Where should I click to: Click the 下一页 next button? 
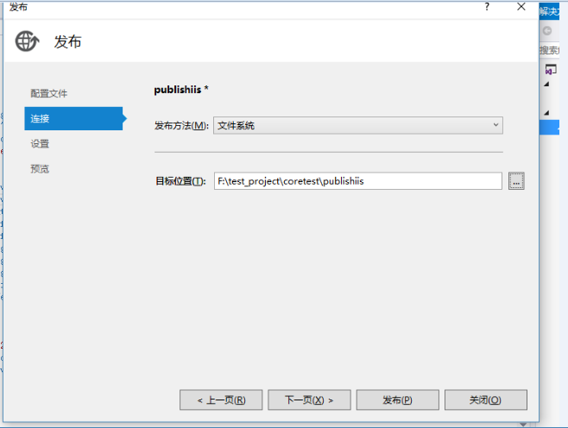[x=309, y=400]
